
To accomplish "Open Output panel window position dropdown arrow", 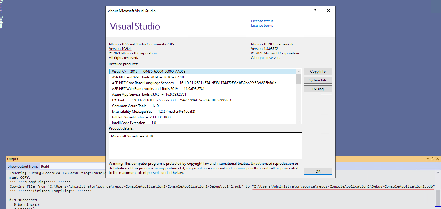I will pyautogui.click(x=428, y=159).
